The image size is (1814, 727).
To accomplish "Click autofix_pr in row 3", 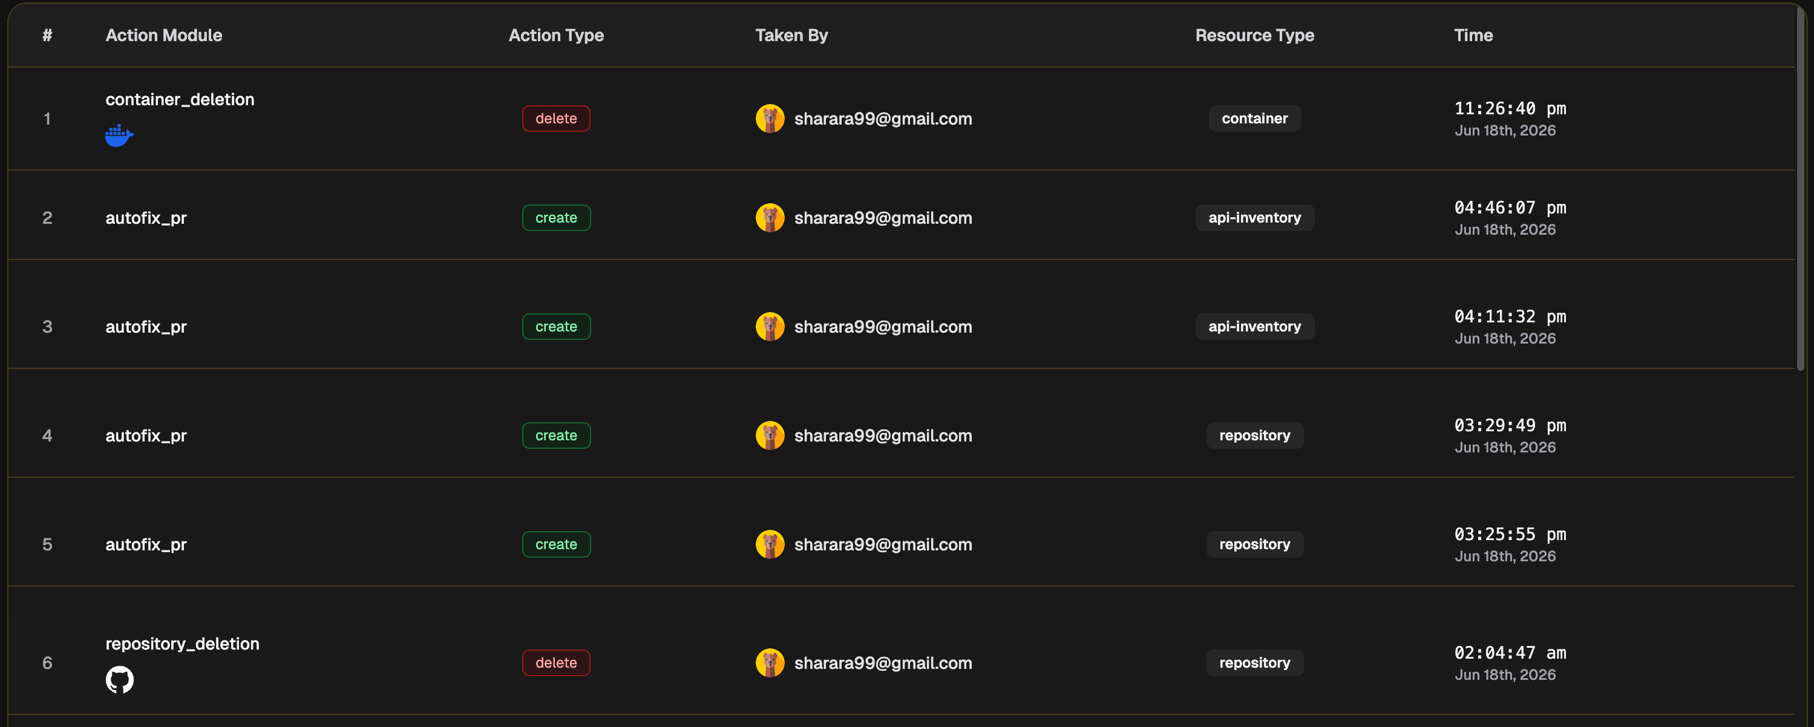I will [x=146, y=327].
